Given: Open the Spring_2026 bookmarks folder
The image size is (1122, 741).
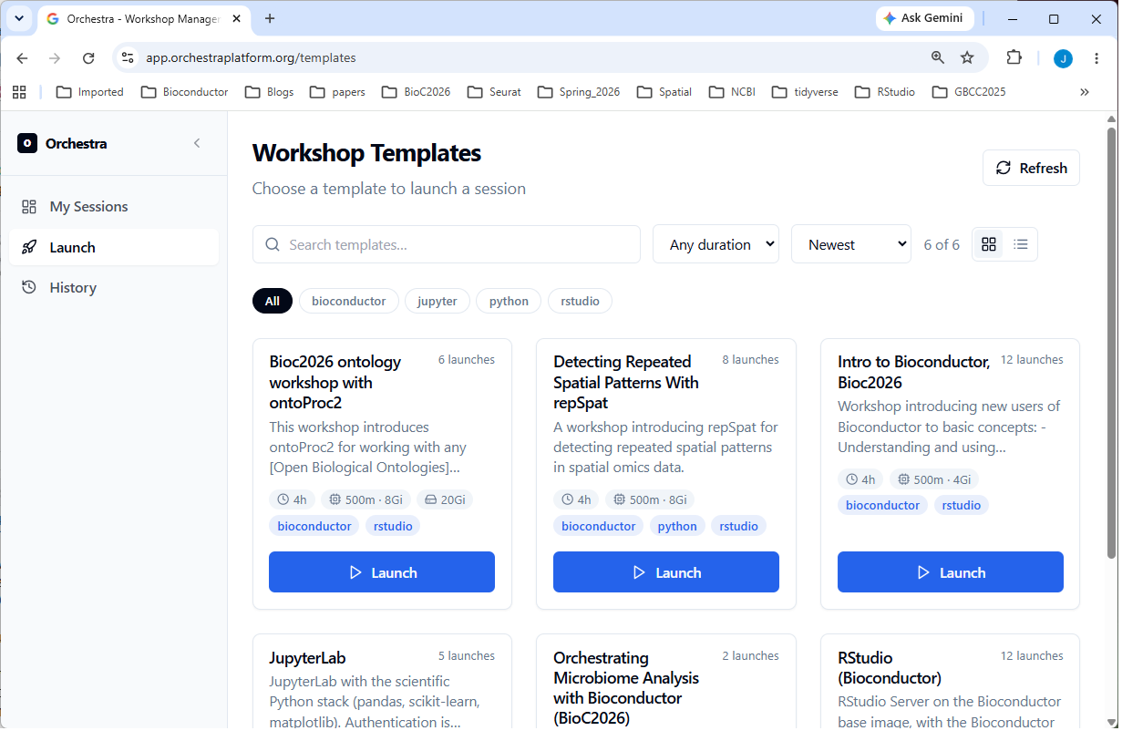Looking at the screenshot, I should click(x=580, y=92).
